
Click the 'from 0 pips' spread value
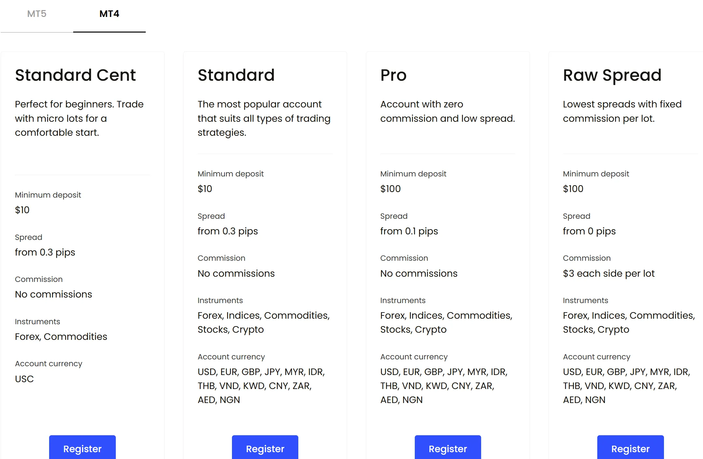click(x=589, y=231)
